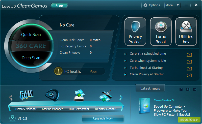Start a Deep Scan
The width and height of the screenshot is (202, 124).
click(31, 58)
